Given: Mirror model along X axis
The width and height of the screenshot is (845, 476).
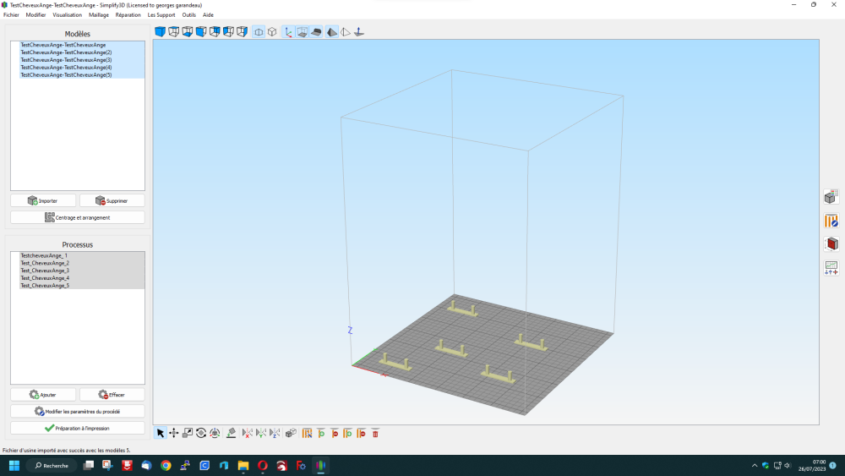Looking at the screenshot, I should pos(248,433).
